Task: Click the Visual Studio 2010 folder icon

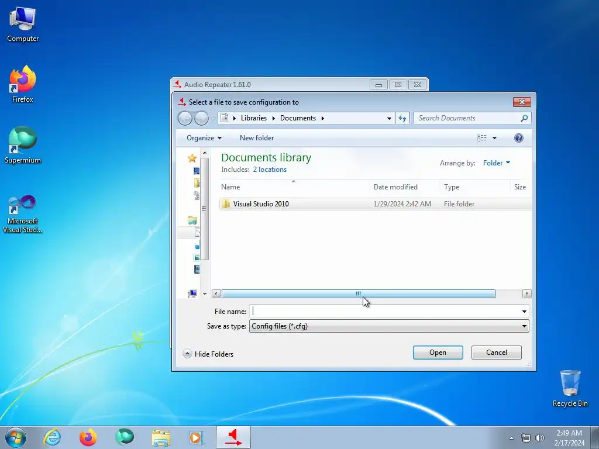Action: click(226, 204)
